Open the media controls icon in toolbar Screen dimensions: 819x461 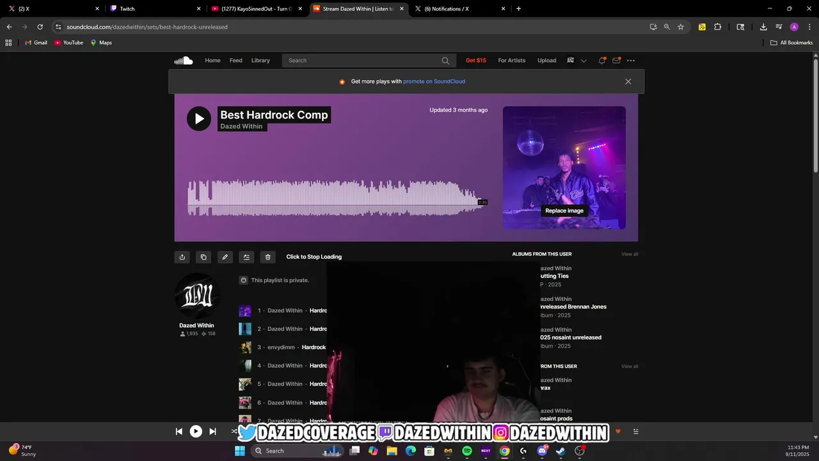[x=779, y=27]
